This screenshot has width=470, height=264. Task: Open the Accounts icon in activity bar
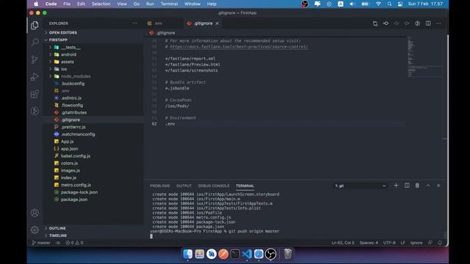coord(35,213)
